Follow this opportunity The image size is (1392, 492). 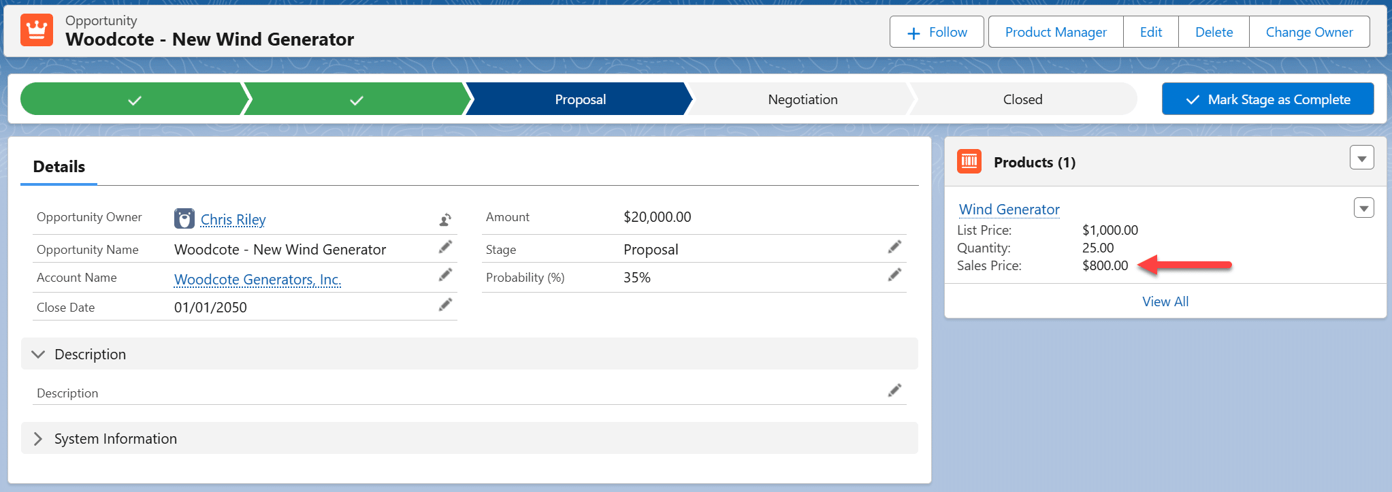937,32
